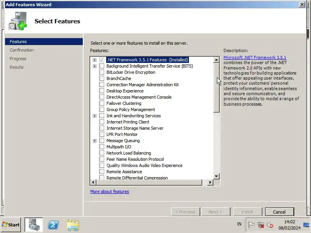Select the .NET Framework 3.5.1 Features row
Image resolution: width=311 pixels, height=233 pixels.
147,60
